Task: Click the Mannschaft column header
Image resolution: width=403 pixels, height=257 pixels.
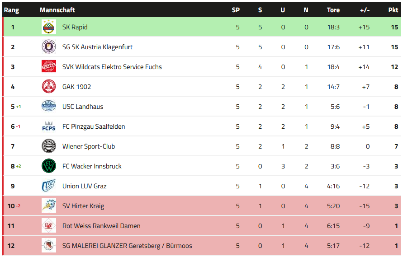Action: click(57, 10)
